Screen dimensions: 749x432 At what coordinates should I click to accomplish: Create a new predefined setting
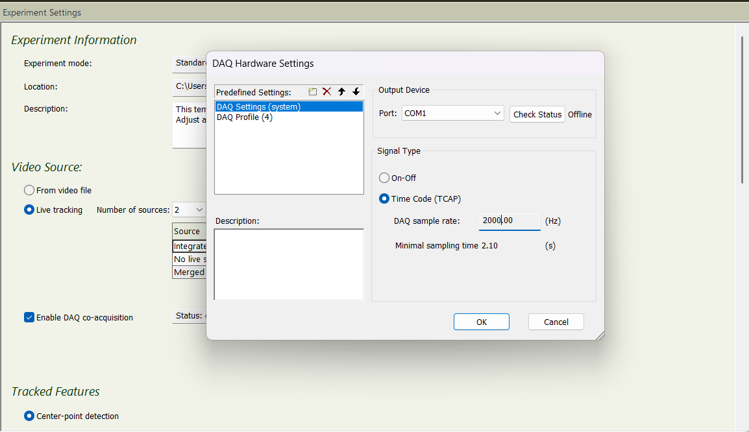pos(313,92)
